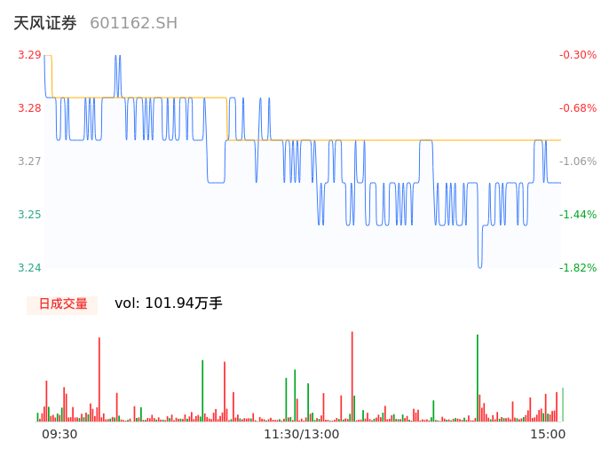
Task: Click the 09:30 time axis label
Action: [59, 434]
